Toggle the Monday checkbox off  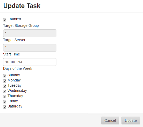(5, 81)
